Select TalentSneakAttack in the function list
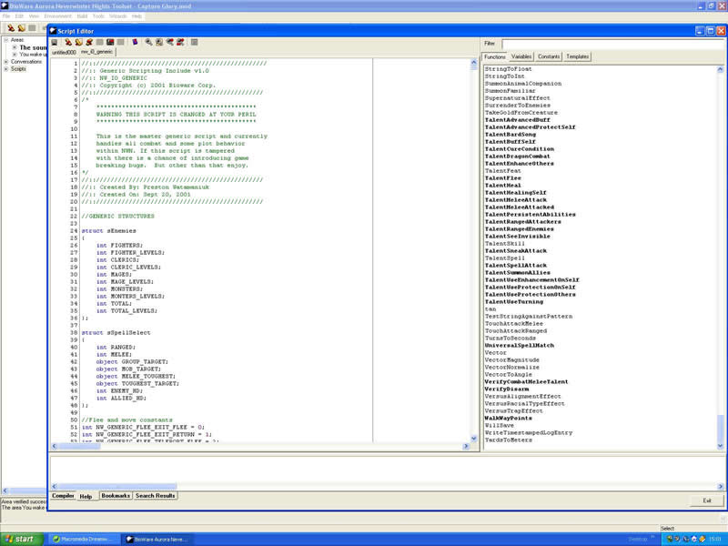Screen dimensions: 728x546 pos(516,251)
